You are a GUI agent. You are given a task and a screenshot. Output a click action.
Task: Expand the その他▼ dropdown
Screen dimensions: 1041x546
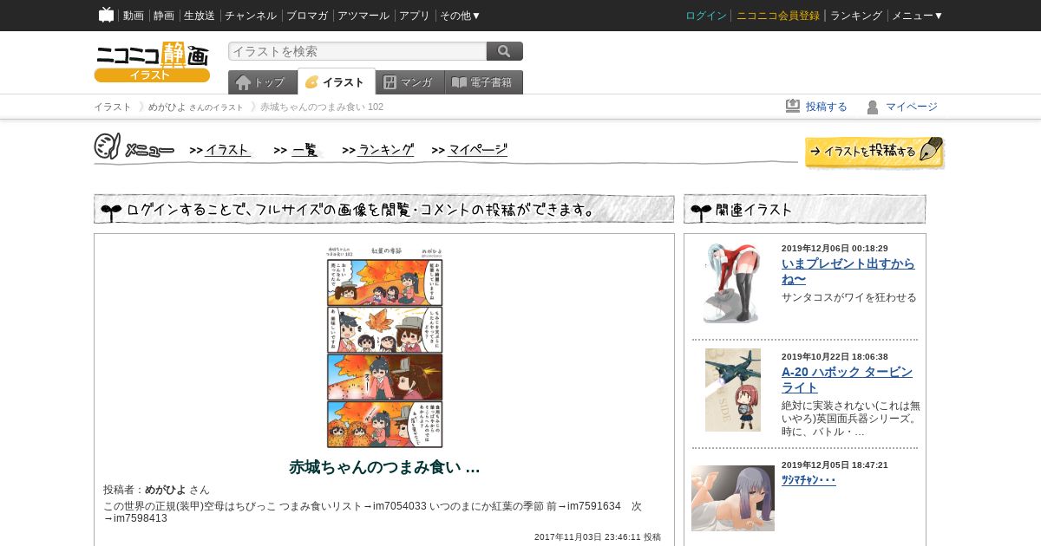click(461, 16)
